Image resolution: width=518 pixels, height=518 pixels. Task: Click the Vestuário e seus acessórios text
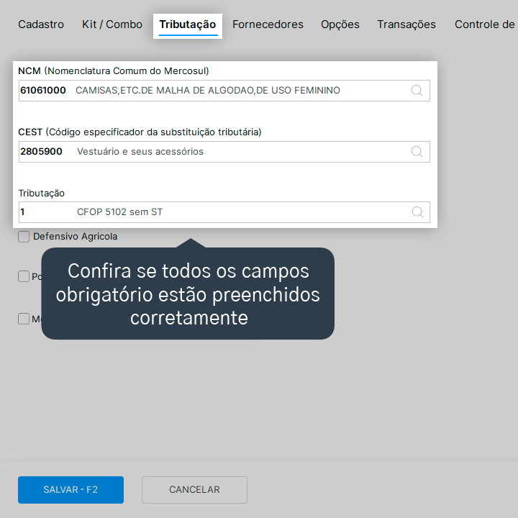click(x=140, y=151)
